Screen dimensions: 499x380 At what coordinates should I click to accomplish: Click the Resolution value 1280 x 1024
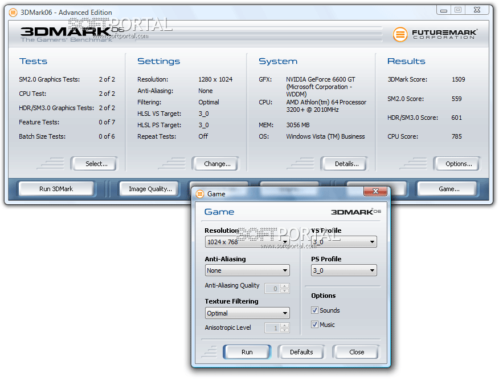[215, 79]
